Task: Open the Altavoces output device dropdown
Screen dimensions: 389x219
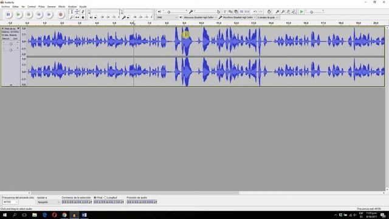Action: pyautogui.click(x=200, y=18)
